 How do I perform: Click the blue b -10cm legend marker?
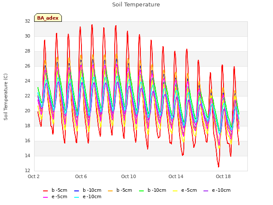[77, 191]
